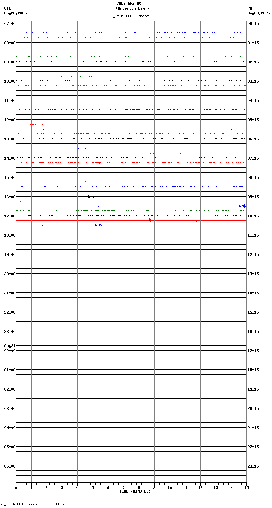
Task: Click the red event on the 14:15 trace
Action: pos(97,163)
